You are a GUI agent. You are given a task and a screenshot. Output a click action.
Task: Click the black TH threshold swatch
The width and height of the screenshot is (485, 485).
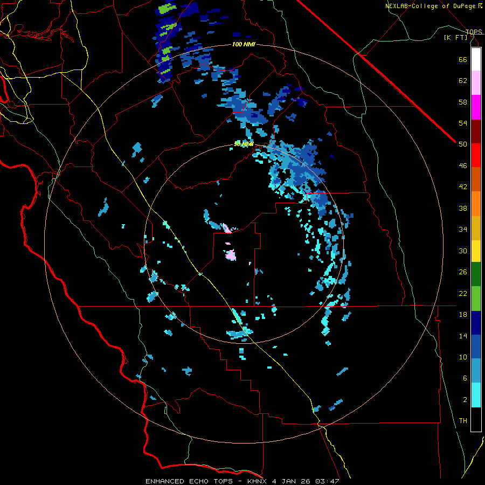476,419
